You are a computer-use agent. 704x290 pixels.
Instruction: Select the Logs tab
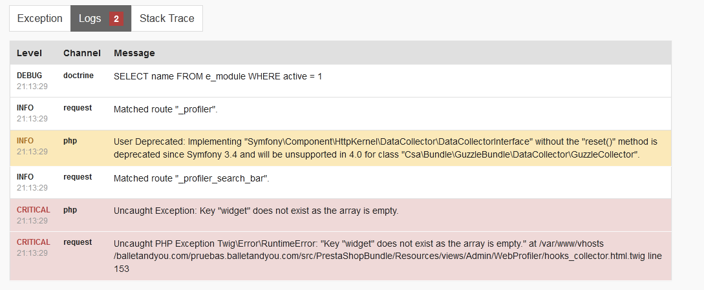90,19
